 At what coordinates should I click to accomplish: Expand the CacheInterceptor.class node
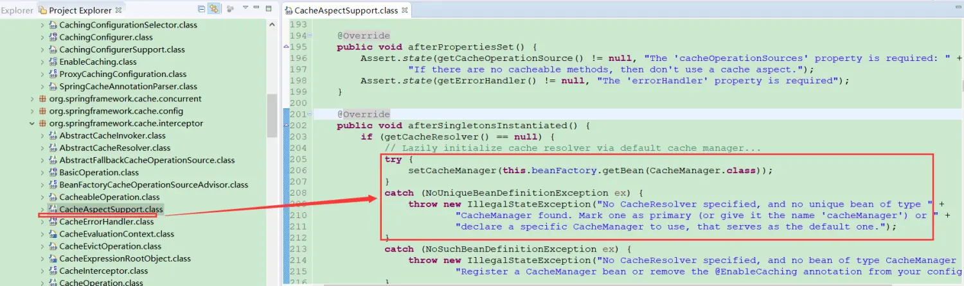tap(42, 271)
